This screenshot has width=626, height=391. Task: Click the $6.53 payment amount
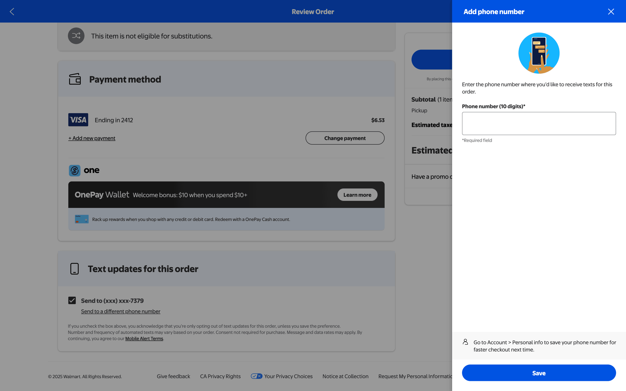point(378,120)
